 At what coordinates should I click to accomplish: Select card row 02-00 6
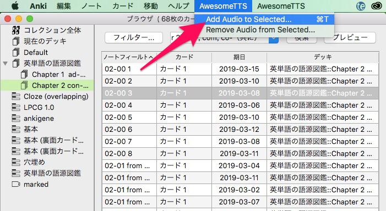[240, 130]
